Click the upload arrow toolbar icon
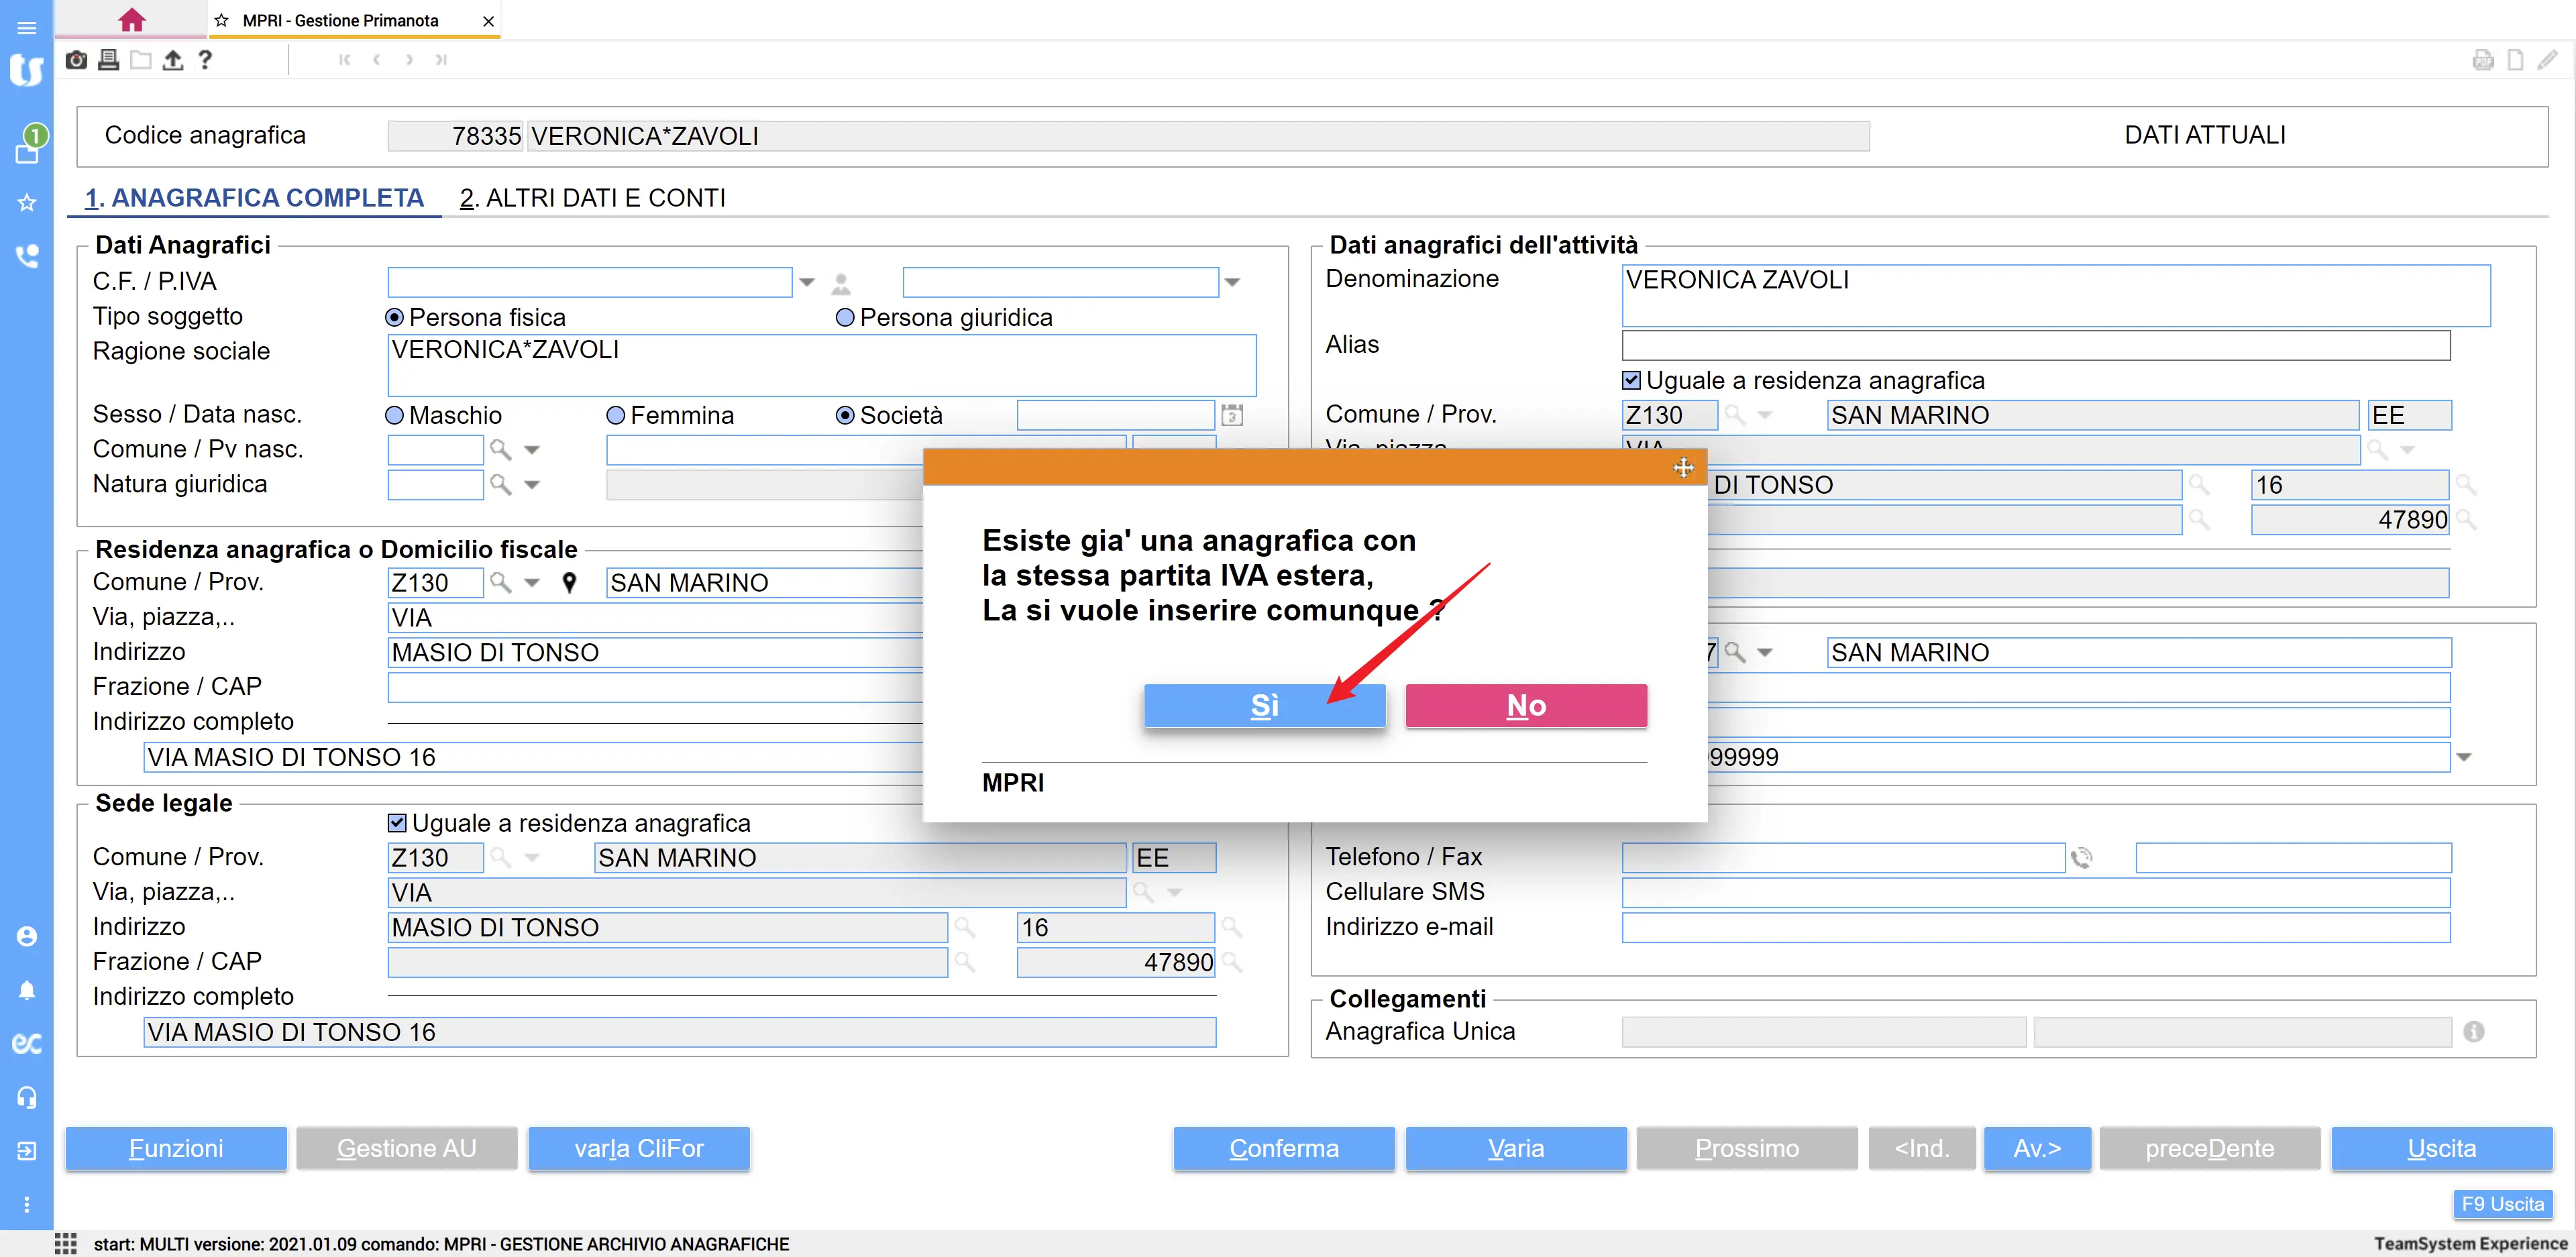 173,60
